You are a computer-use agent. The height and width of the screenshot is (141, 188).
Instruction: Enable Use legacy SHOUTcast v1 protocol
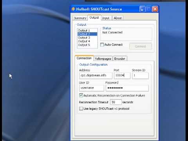(x=81, y=108)
